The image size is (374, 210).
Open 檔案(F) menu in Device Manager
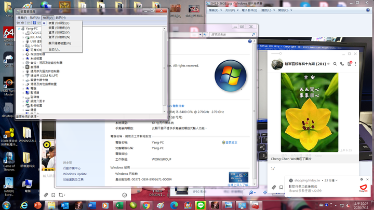coord(22,18)
